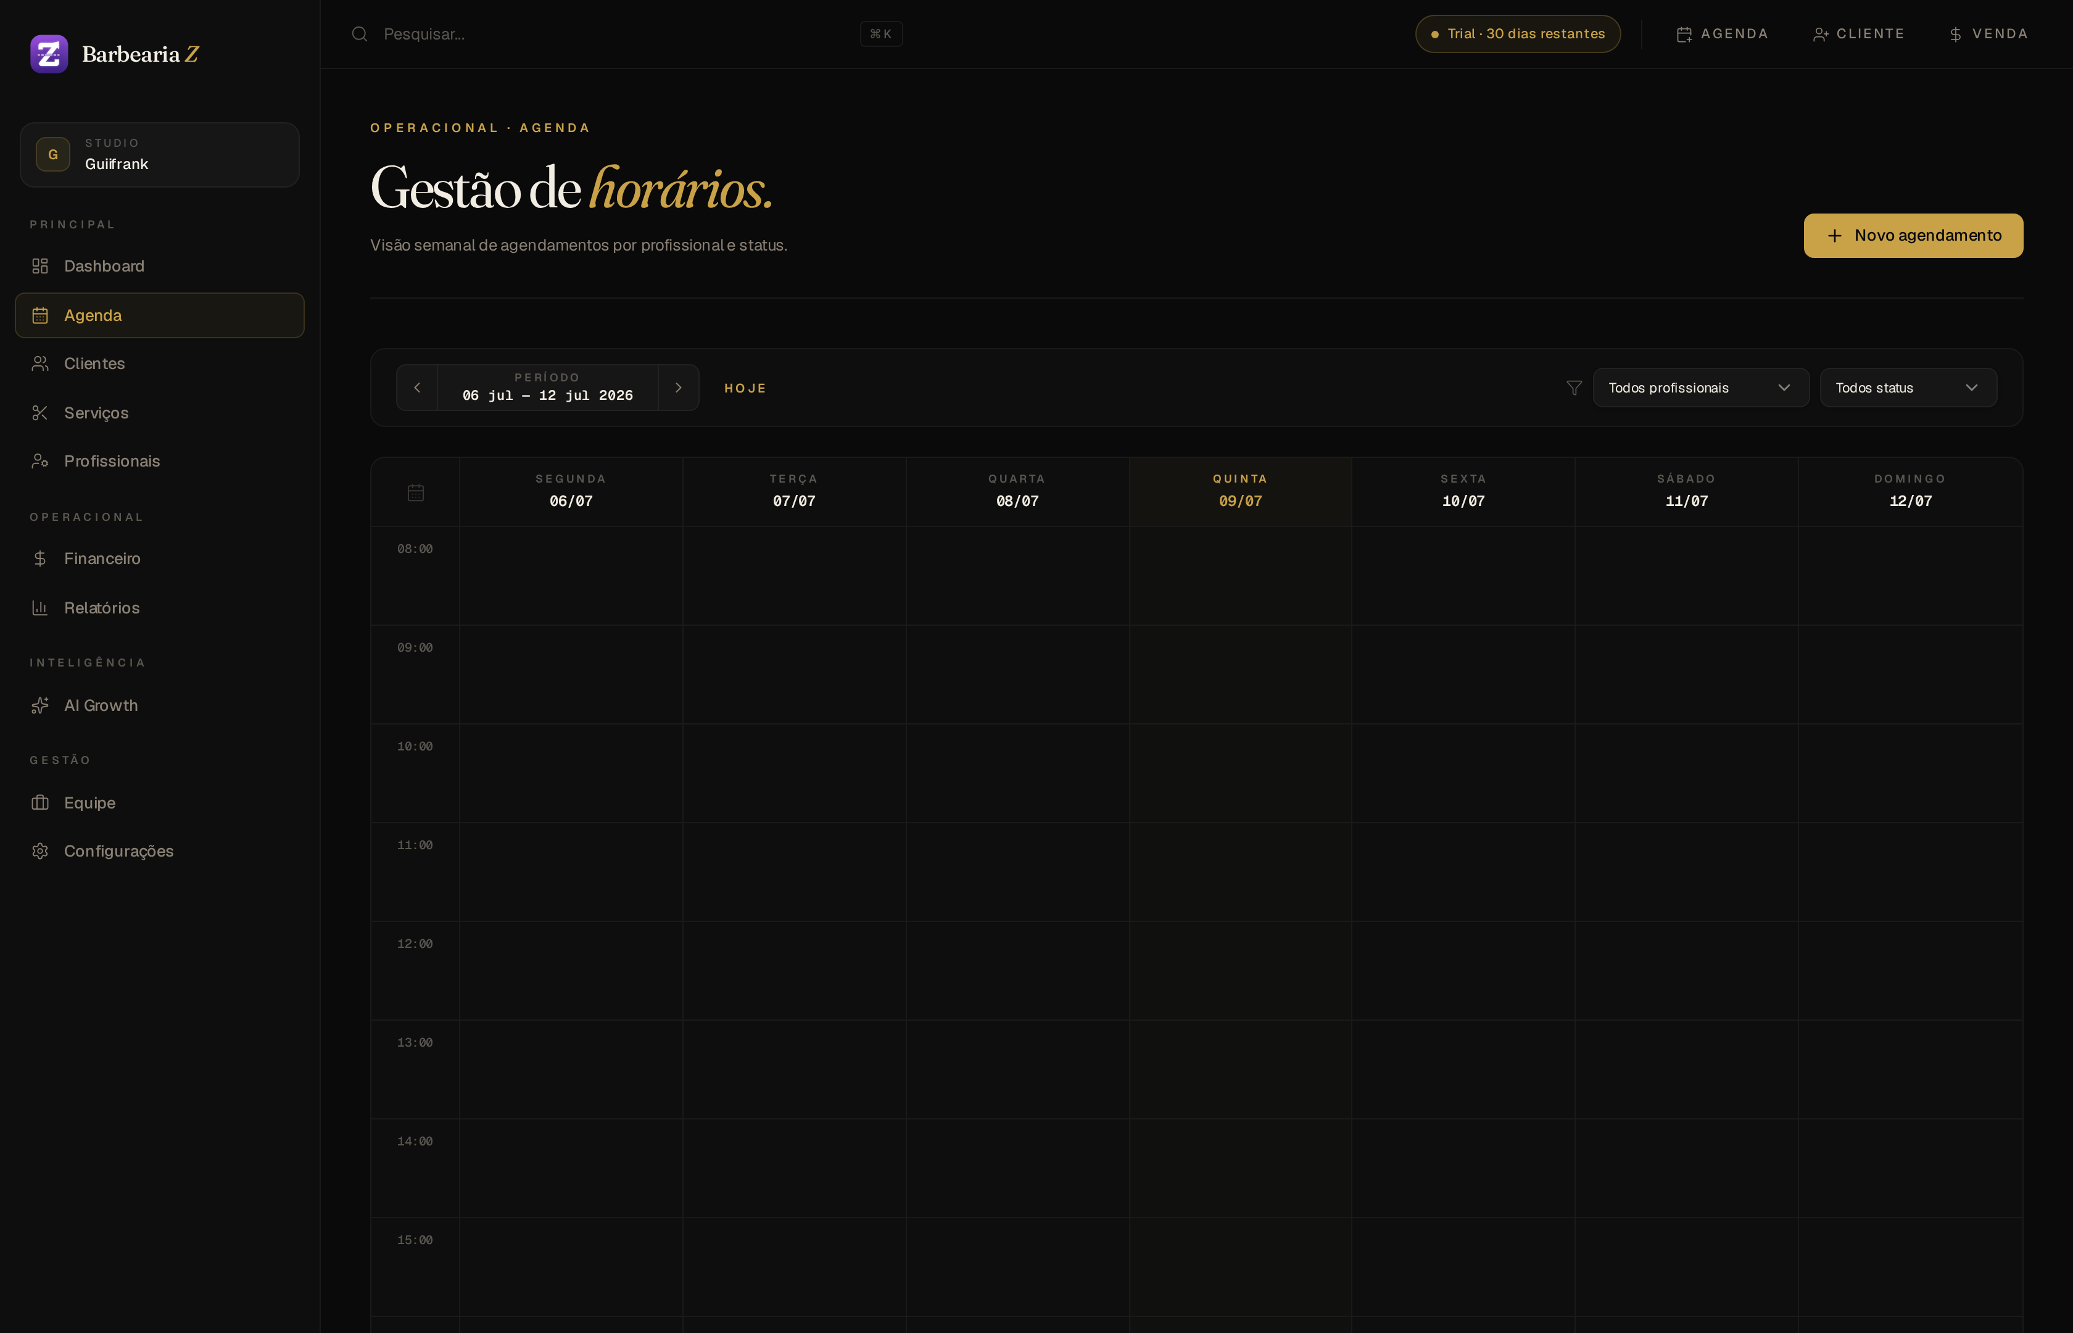The height and width of the screenshot is (1333, 2073).
Task: Open Configurações
Action: [160, 851]
